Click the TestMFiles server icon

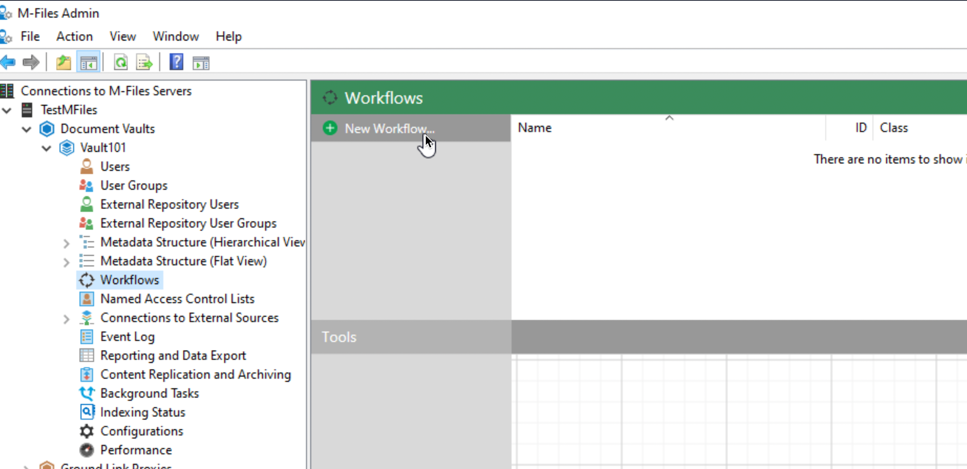point(27,110)
